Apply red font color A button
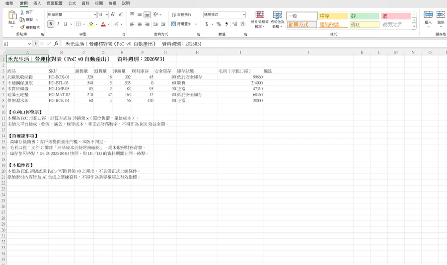The width and height of the screenshot is (447, 265). [103, 24]
